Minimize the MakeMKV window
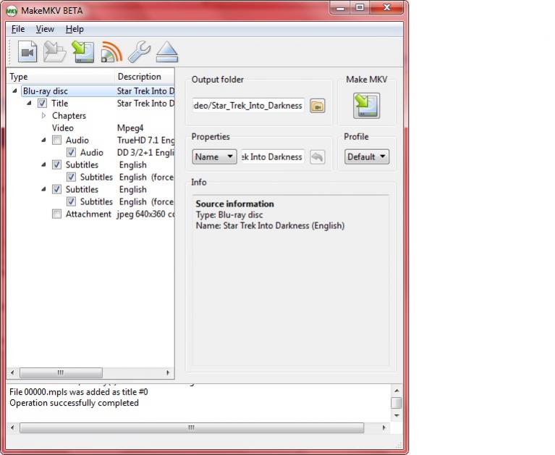This screenshot has height=455, width=555. click(341, 7)
